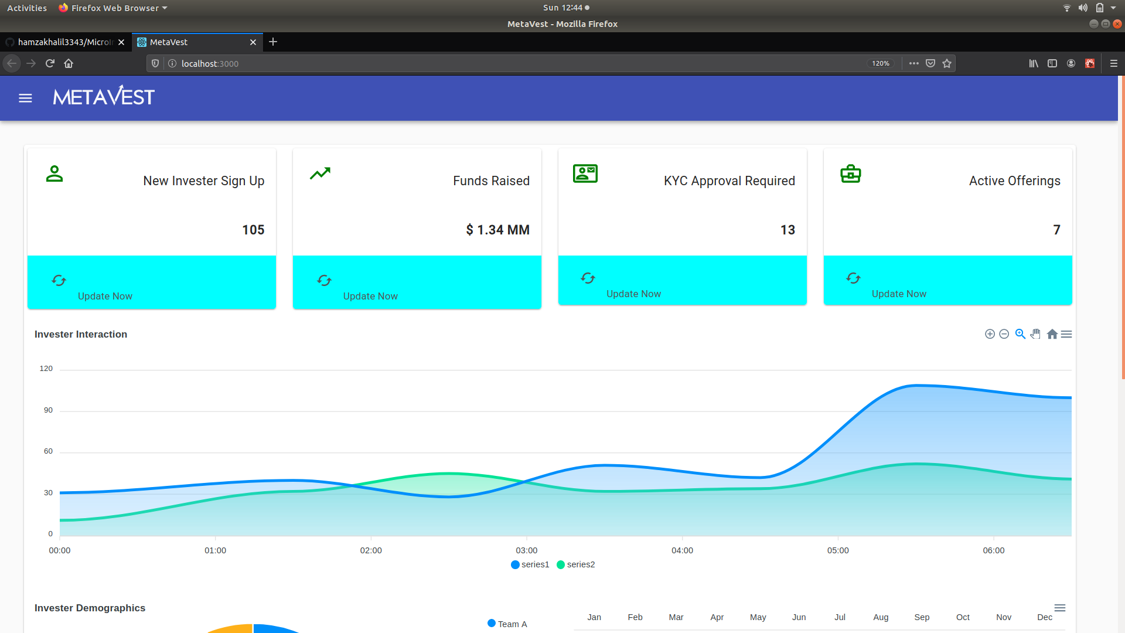Open the hamburger navigation menu
Image resolution: width=1125 pixels, height=633 pixels.
coord(25,98)
